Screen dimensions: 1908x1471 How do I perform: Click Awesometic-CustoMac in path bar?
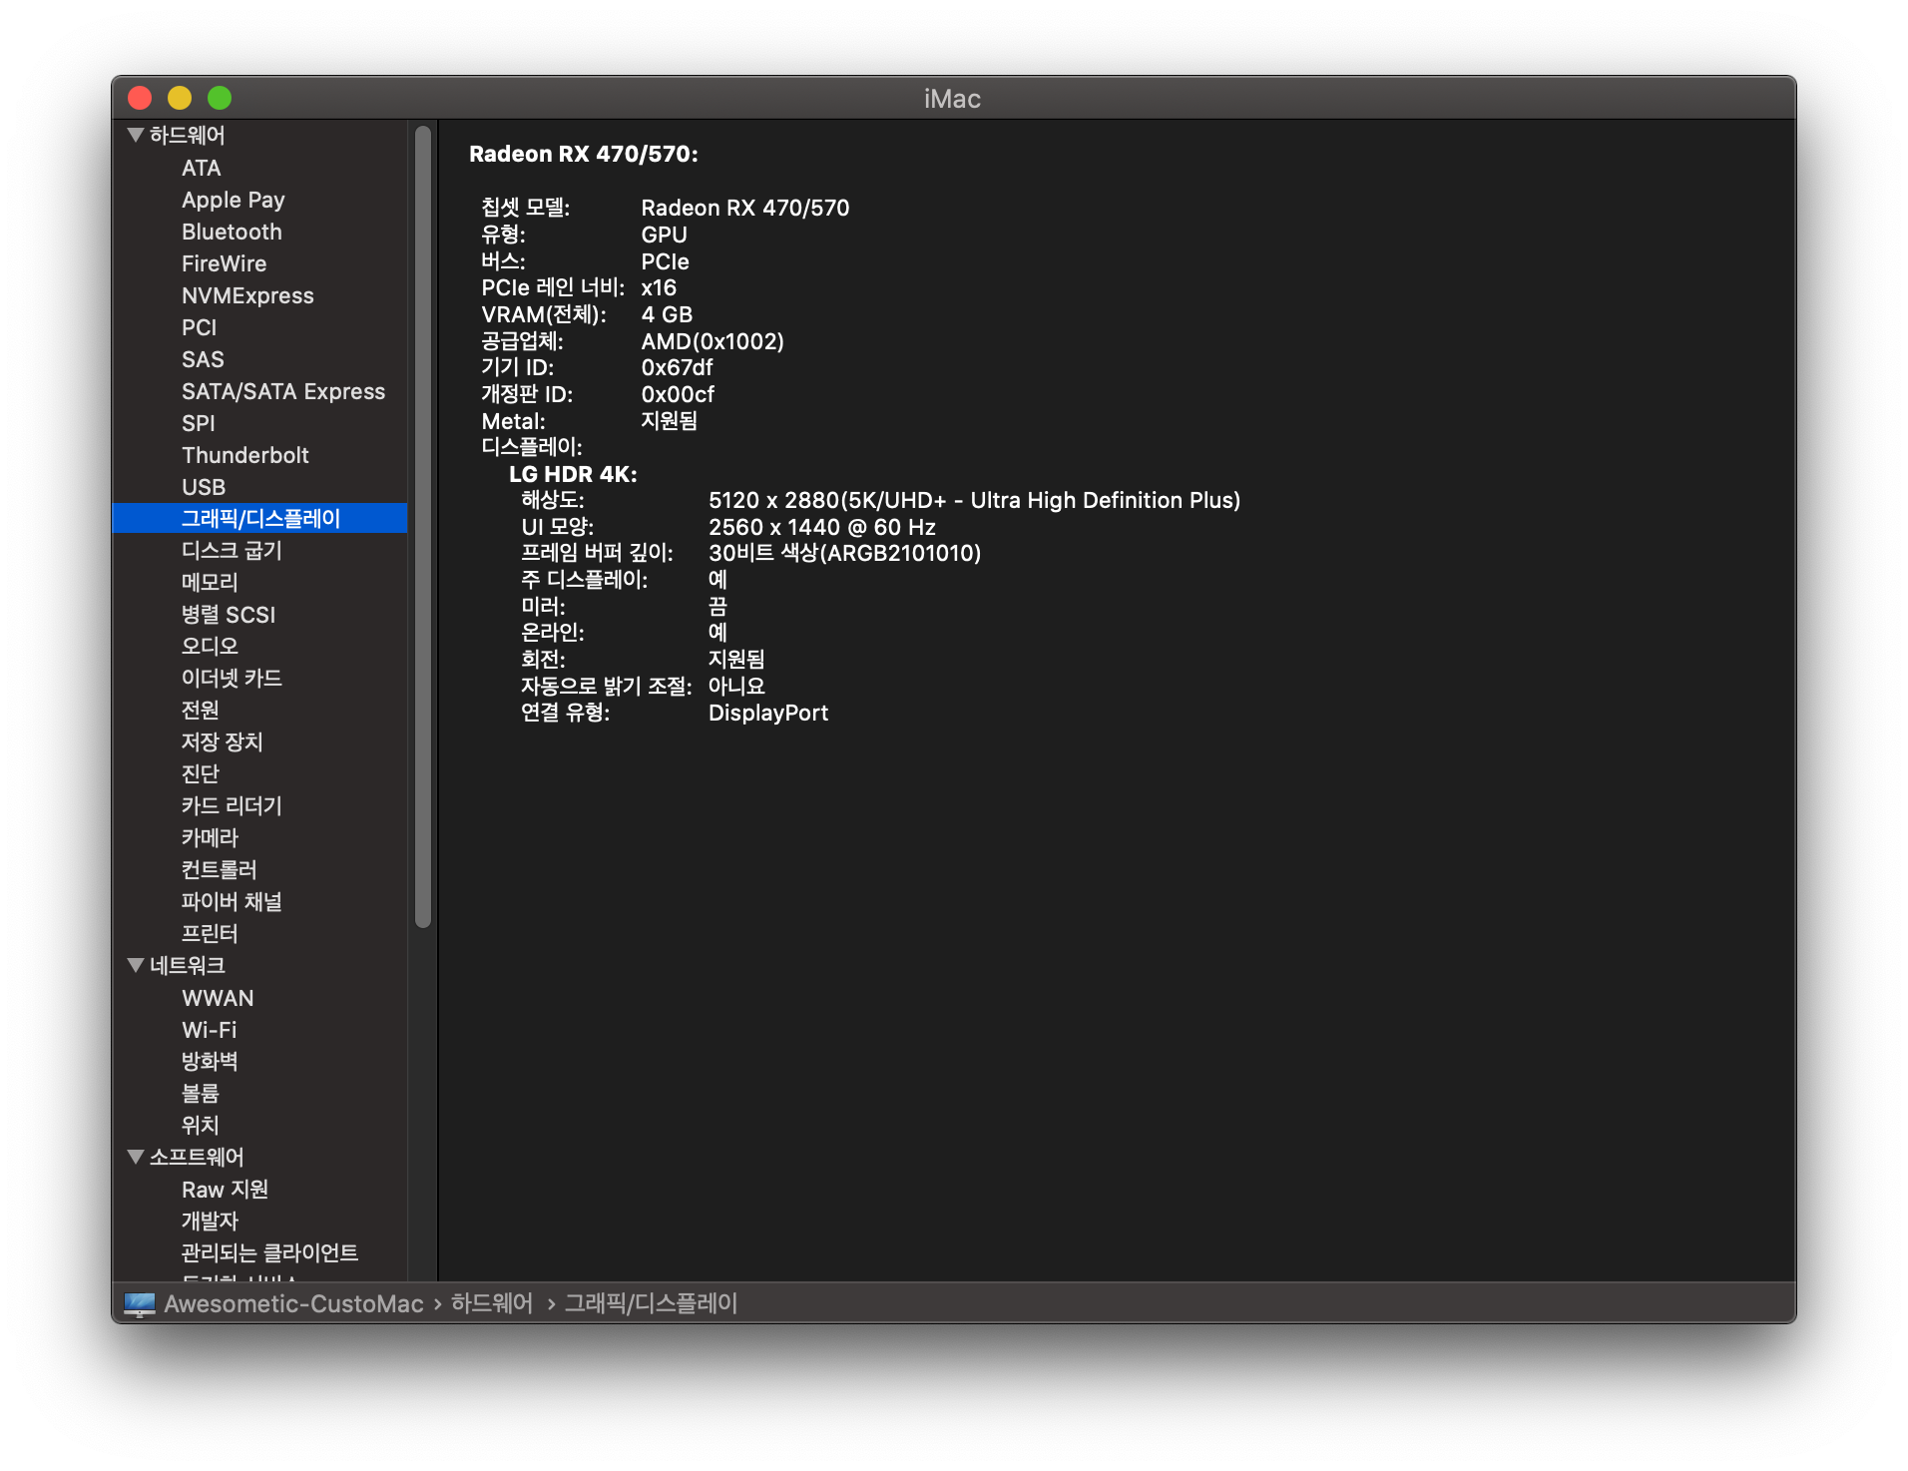293,1303
